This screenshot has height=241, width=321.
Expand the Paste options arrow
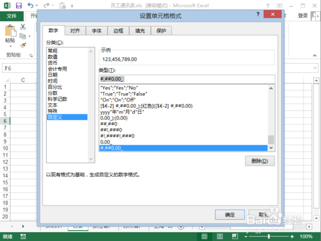click(x=10, y=46)
